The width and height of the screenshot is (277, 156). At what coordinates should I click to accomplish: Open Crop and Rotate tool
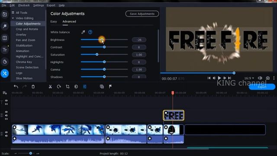tap(27, 29)
